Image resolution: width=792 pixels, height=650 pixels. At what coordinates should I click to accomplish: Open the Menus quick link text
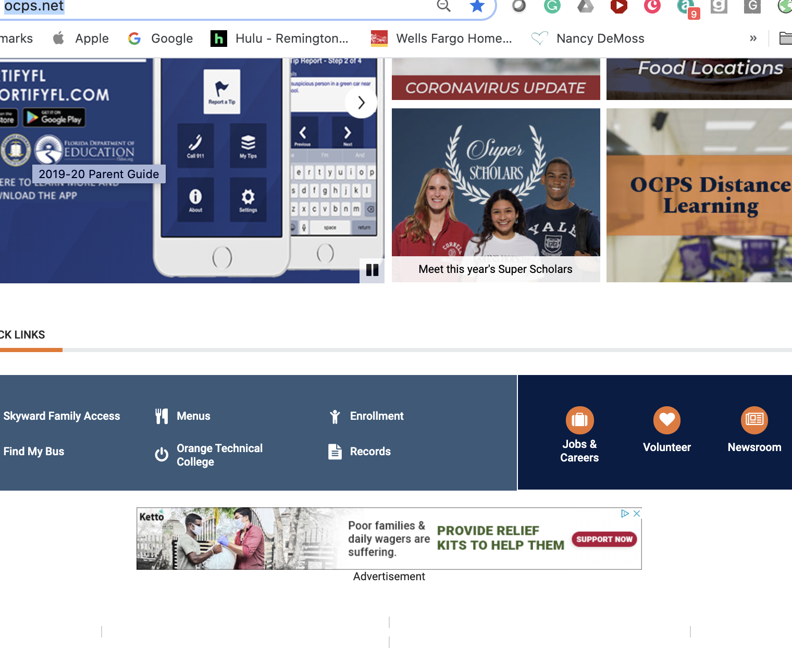coord(193,416)
